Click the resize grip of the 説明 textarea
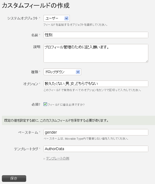The height and width of the screenshot is (184, 155). click(x=147, y=61)
